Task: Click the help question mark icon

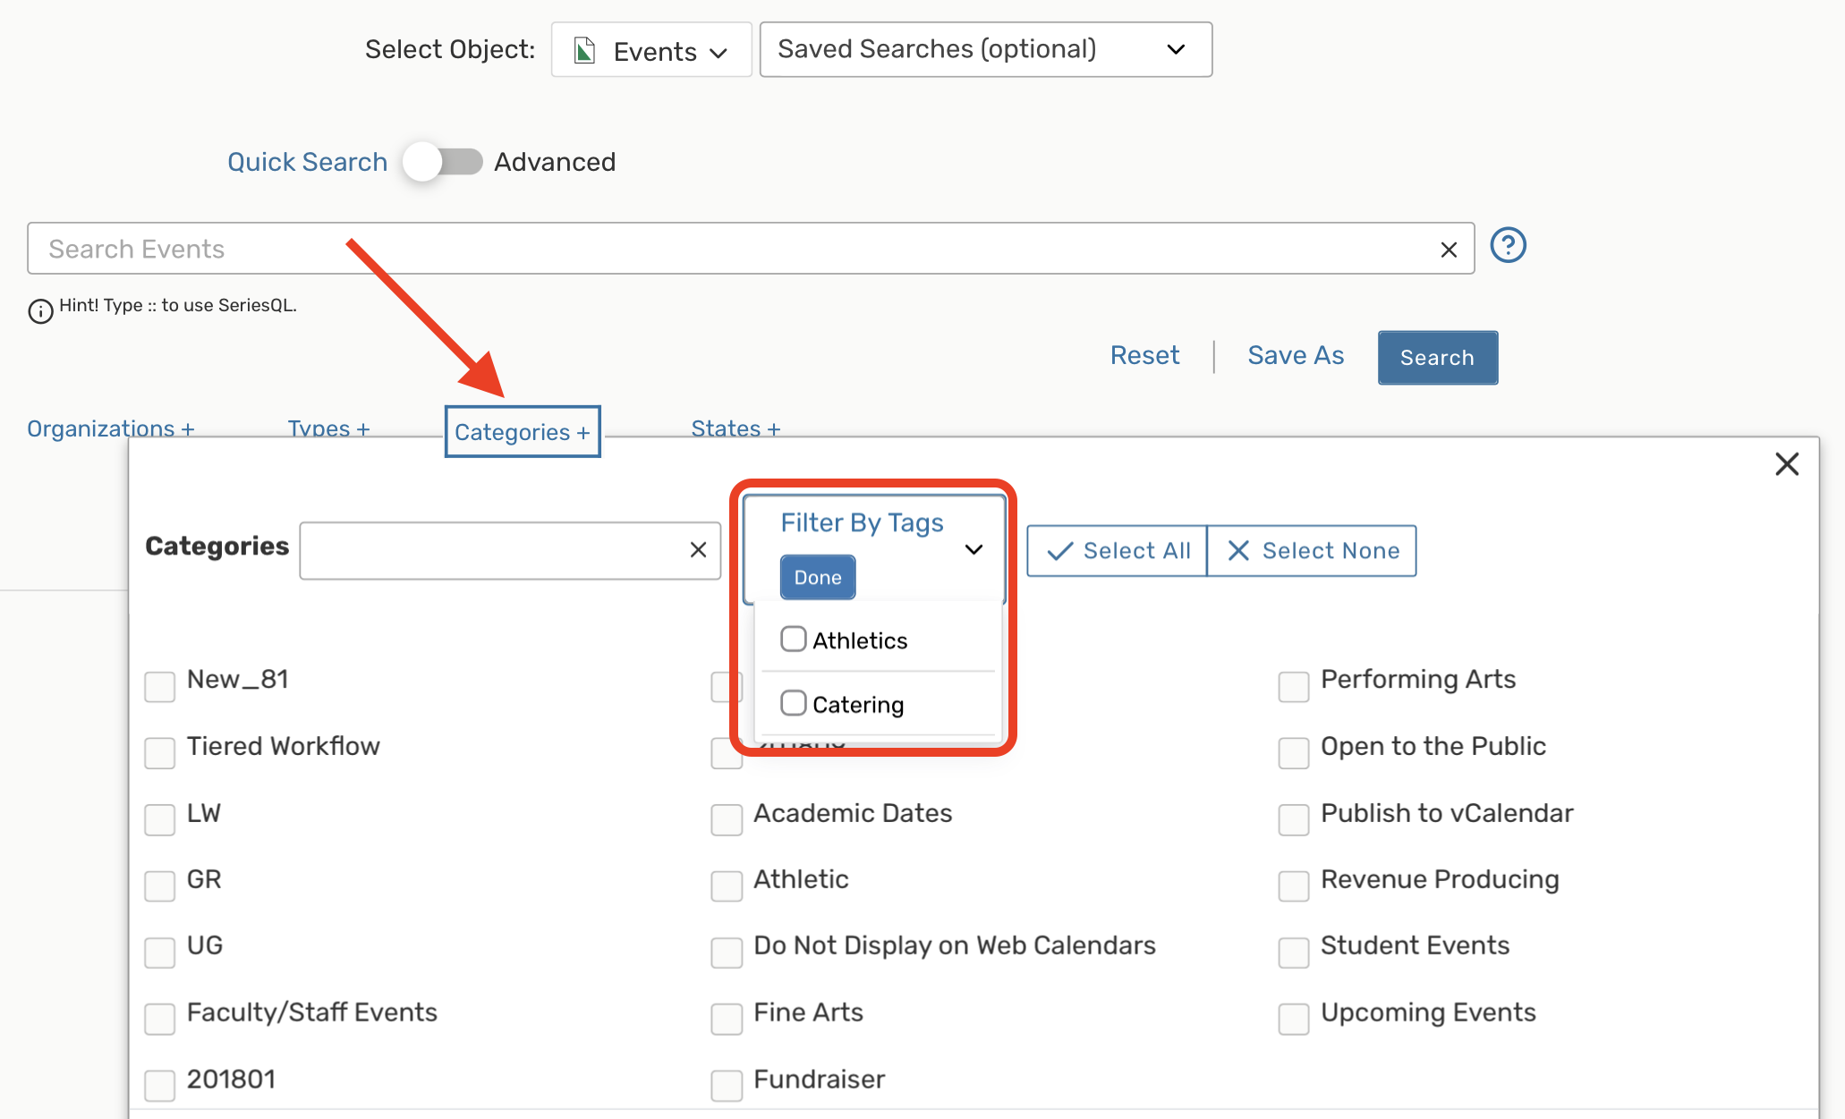Action: point(1508,245)
